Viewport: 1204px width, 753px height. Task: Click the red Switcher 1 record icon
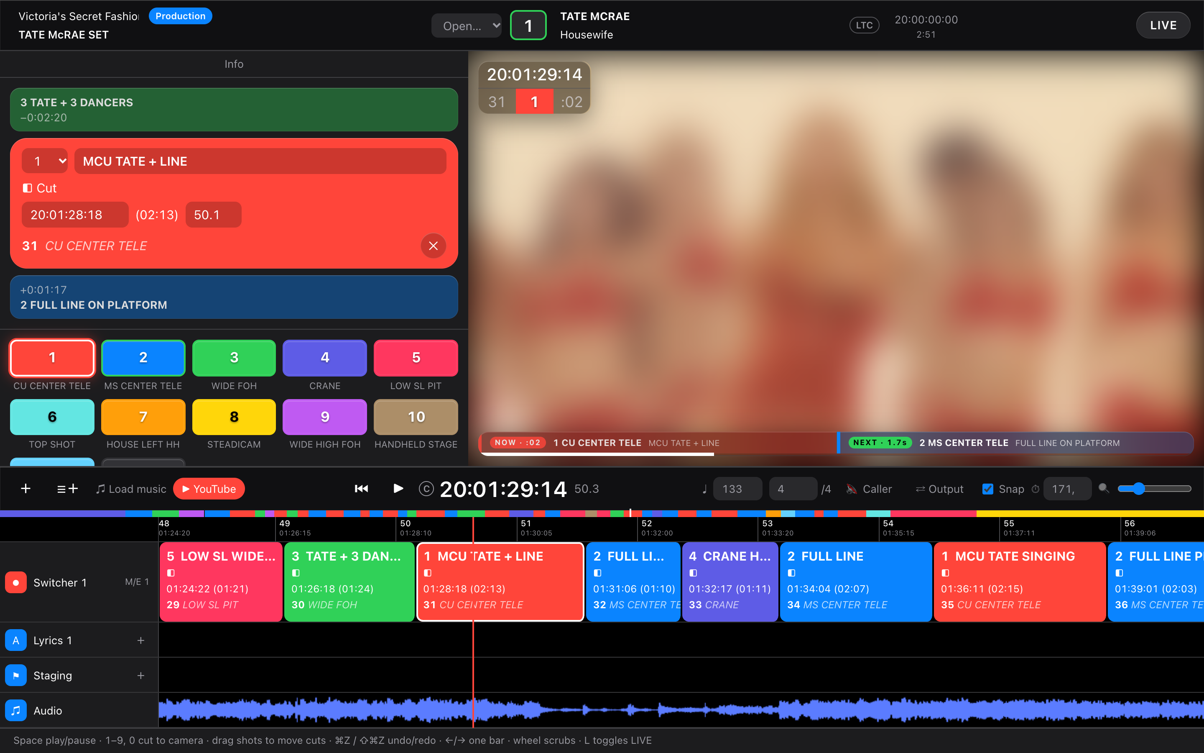(16, 582)
